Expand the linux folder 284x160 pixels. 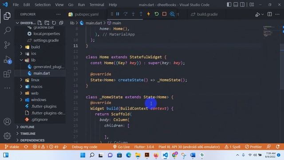coord(21,80)
